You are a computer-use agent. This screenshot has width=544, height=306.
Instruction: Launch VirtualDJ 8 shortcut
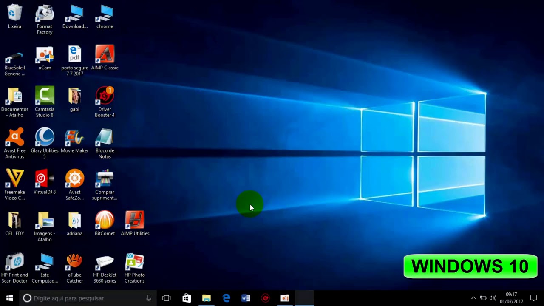45,182
